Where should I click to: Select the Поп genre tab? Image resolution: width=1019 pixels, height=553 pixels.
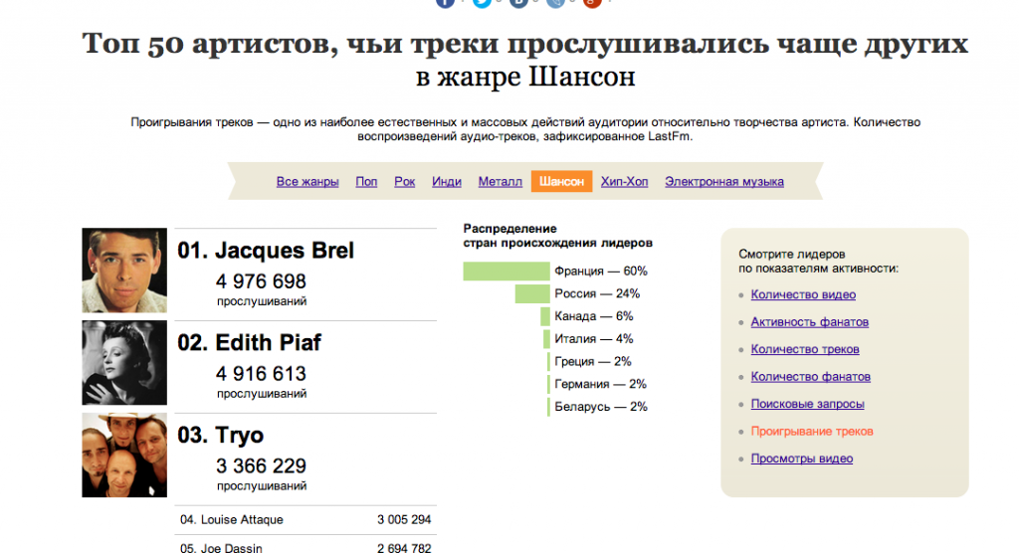pyautogui.click(x=366, y=182)
